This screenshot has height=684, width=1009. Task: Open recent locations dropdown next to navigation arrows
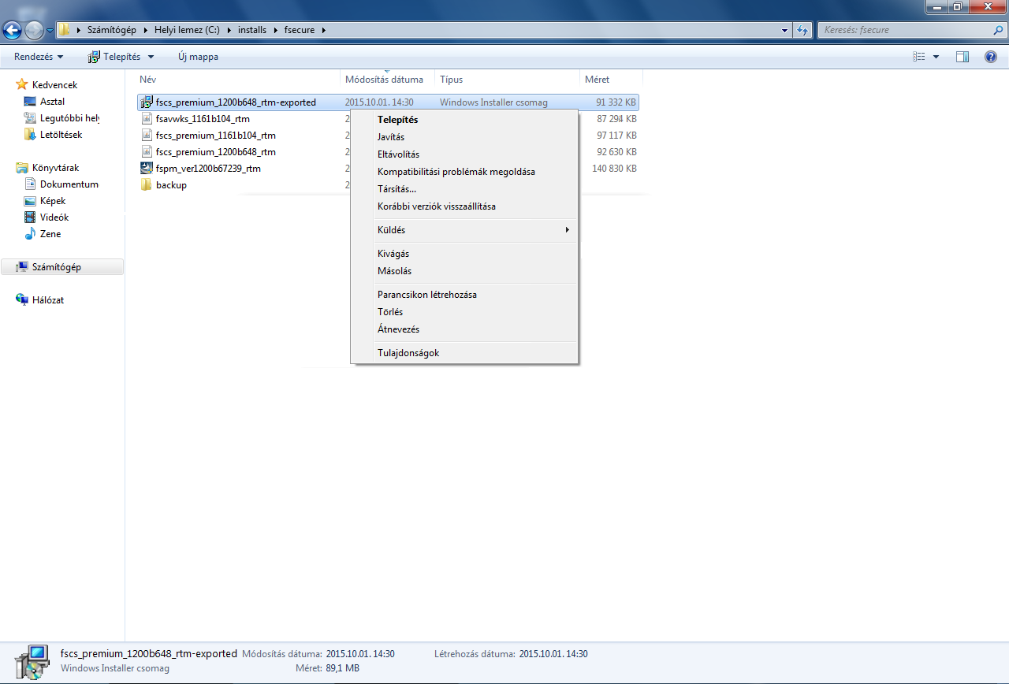[50, 31]
